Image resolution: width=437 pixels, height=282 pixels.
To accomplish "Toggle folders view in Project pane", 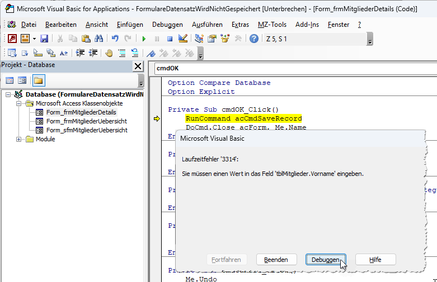I will 39,80.
